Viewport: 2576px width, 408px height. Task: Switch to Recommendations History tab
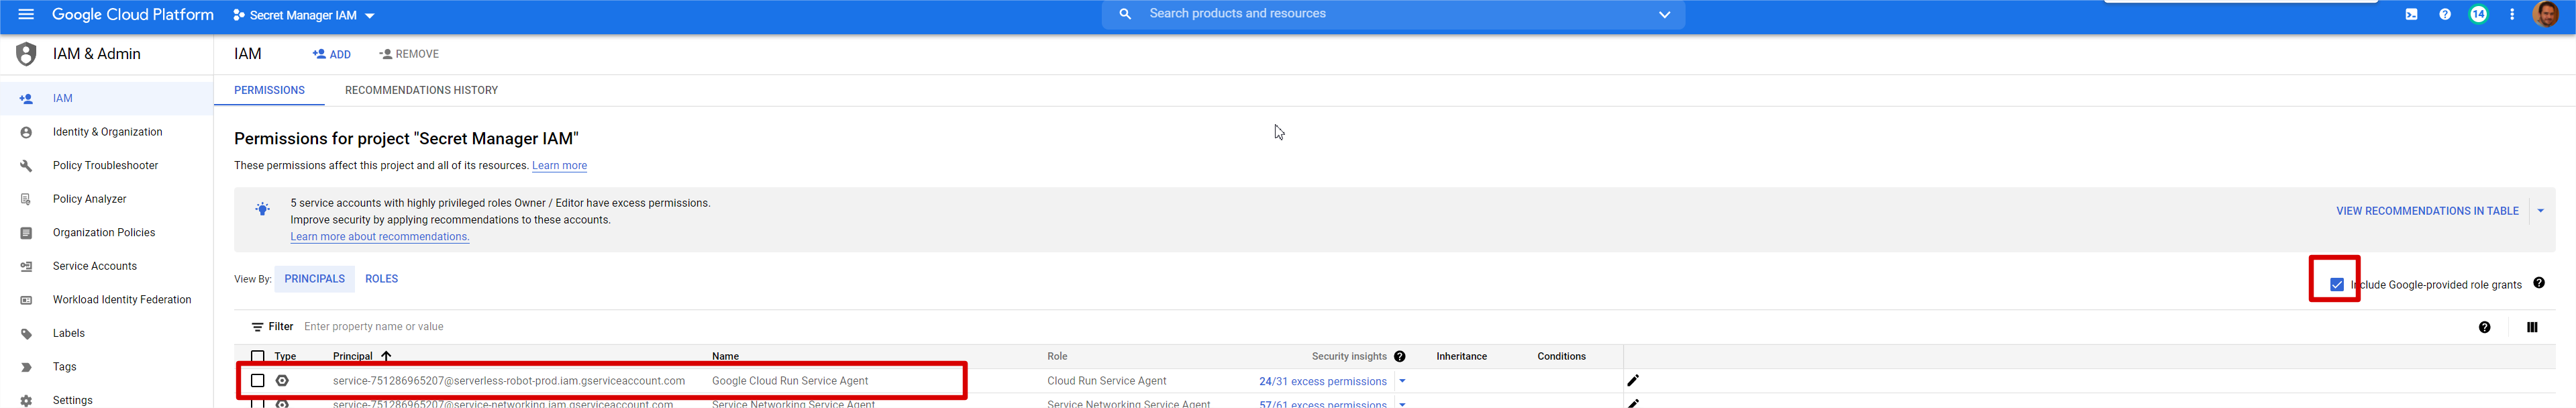[x=421, y=90]
